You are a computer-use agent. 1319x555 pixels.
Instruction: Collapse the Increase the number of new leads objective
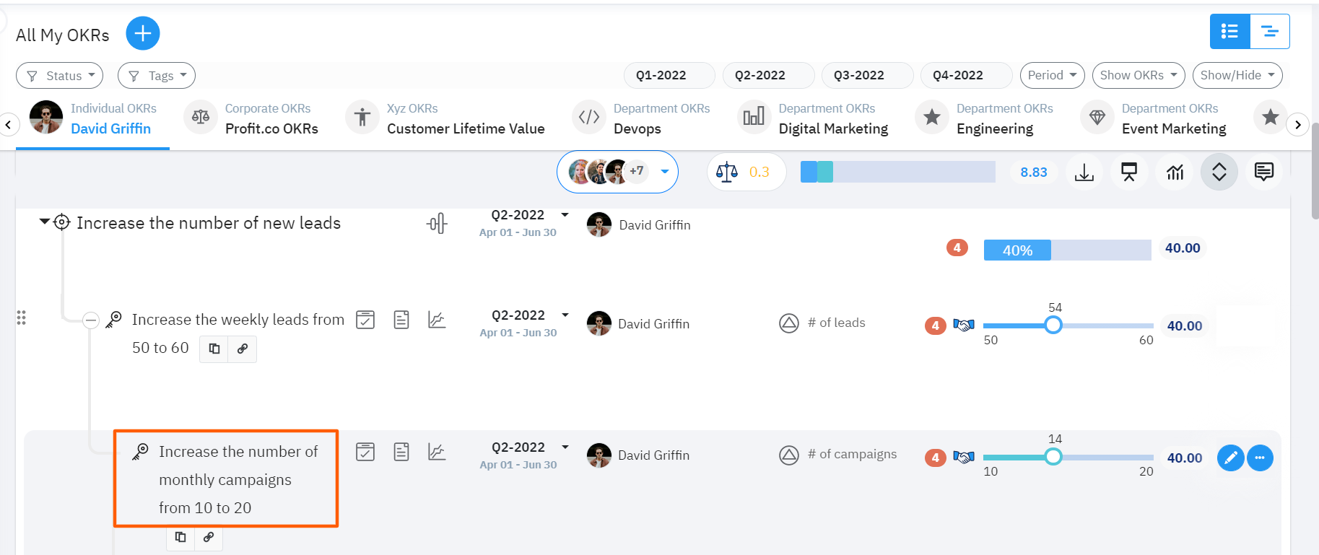(x=45, y=222)
